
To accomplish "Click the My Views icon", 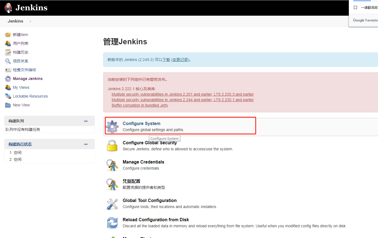I will click(8, 87).
